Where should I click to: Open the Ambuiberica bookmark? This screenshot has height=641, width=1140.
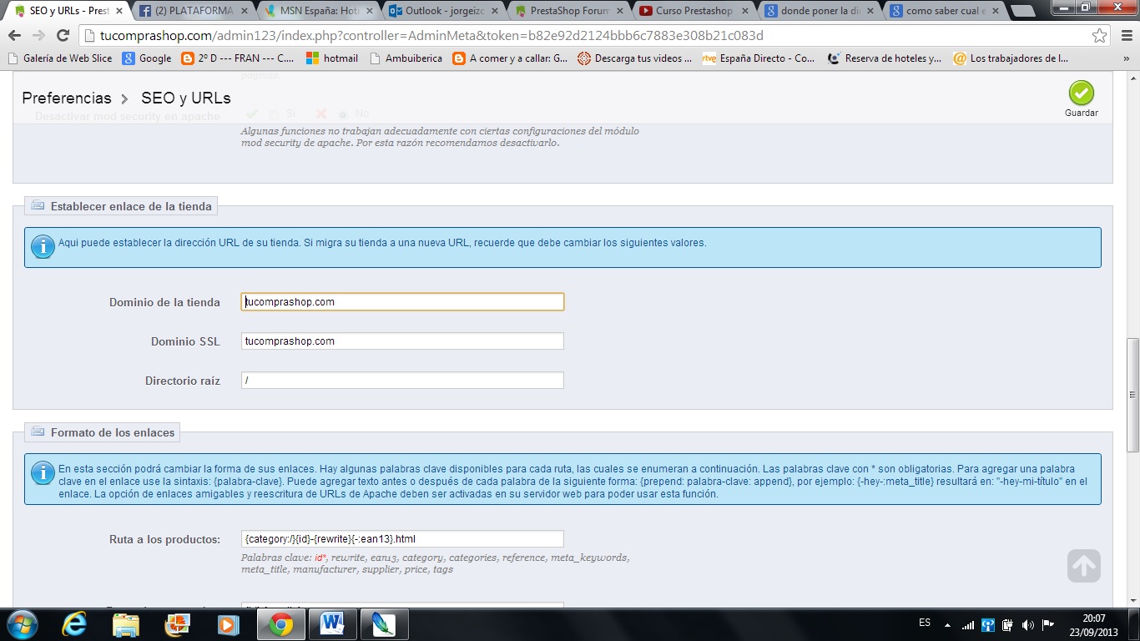click(406, 58)
